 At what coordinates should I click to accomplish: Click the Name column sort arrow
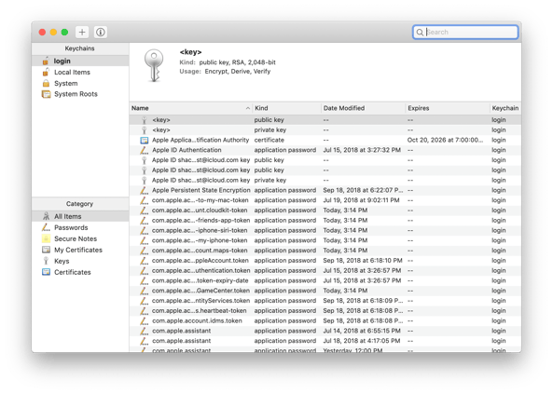pyautogui.click(x=247, y=108)
